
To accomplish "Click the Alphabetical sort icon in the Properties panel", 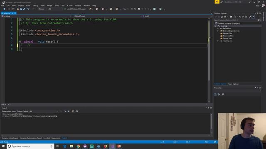I will pos(219,94).
